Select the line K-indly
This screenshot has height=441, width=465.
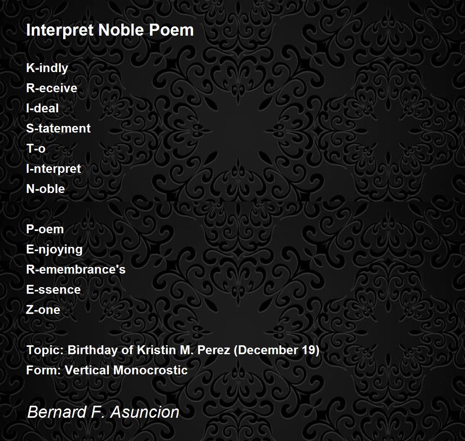47,68
